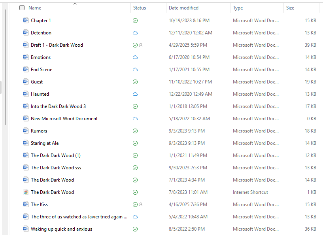Select Into the Dark Dark Wood 3
The height and width of the screenshot is (235, 323).
pos(58,106)
